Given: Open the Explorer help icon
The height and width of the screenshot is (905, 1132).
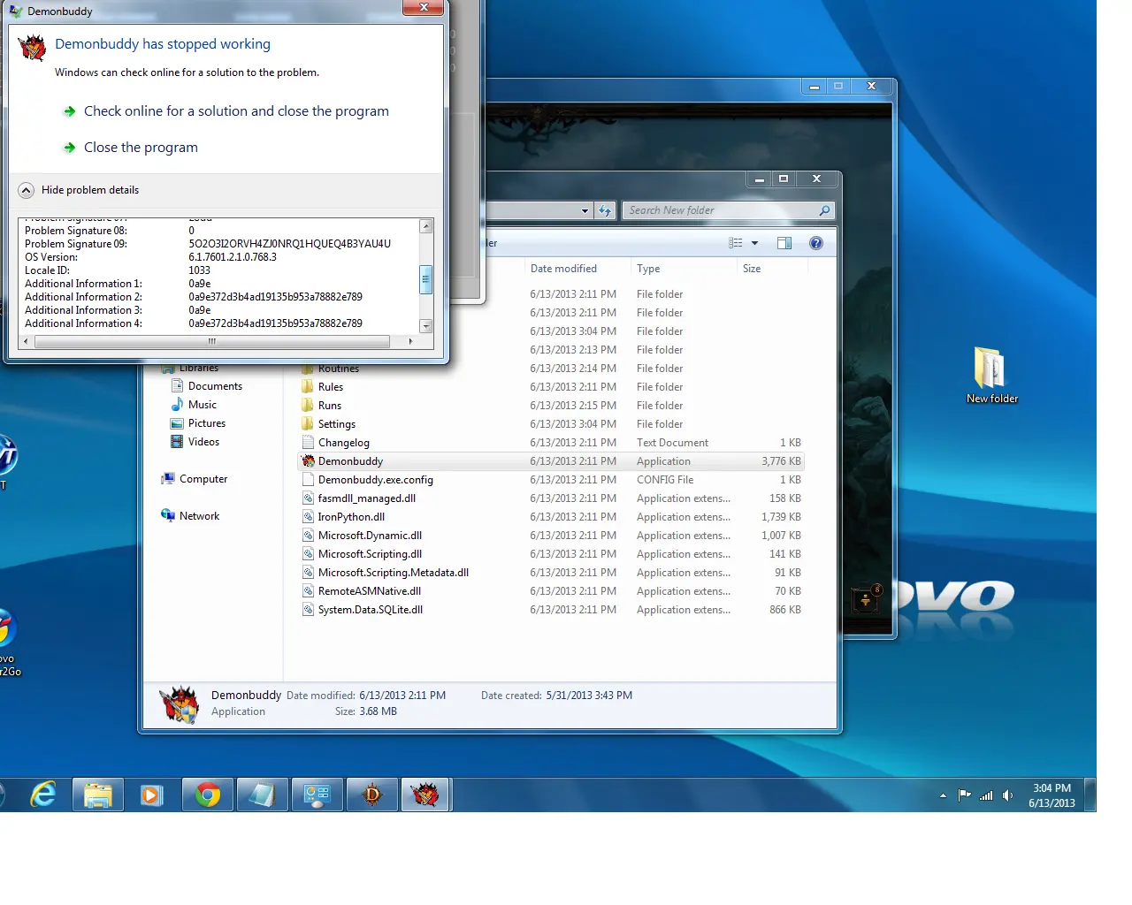Looking at the screenshot, I should point(816,243).
